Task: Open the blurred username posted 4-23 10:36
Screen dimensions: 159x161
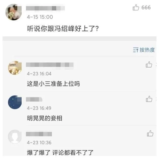Action: (39, 134)
